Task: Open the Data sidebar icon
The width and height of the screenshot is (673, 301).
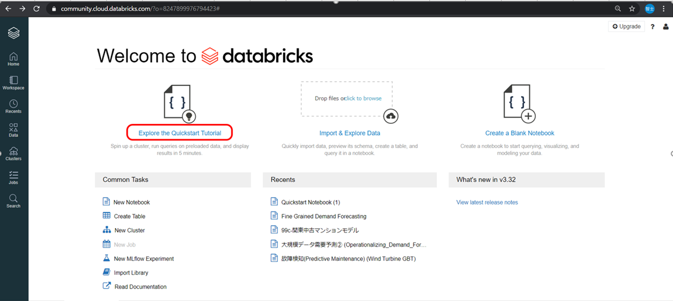Action: coord(13,130)
